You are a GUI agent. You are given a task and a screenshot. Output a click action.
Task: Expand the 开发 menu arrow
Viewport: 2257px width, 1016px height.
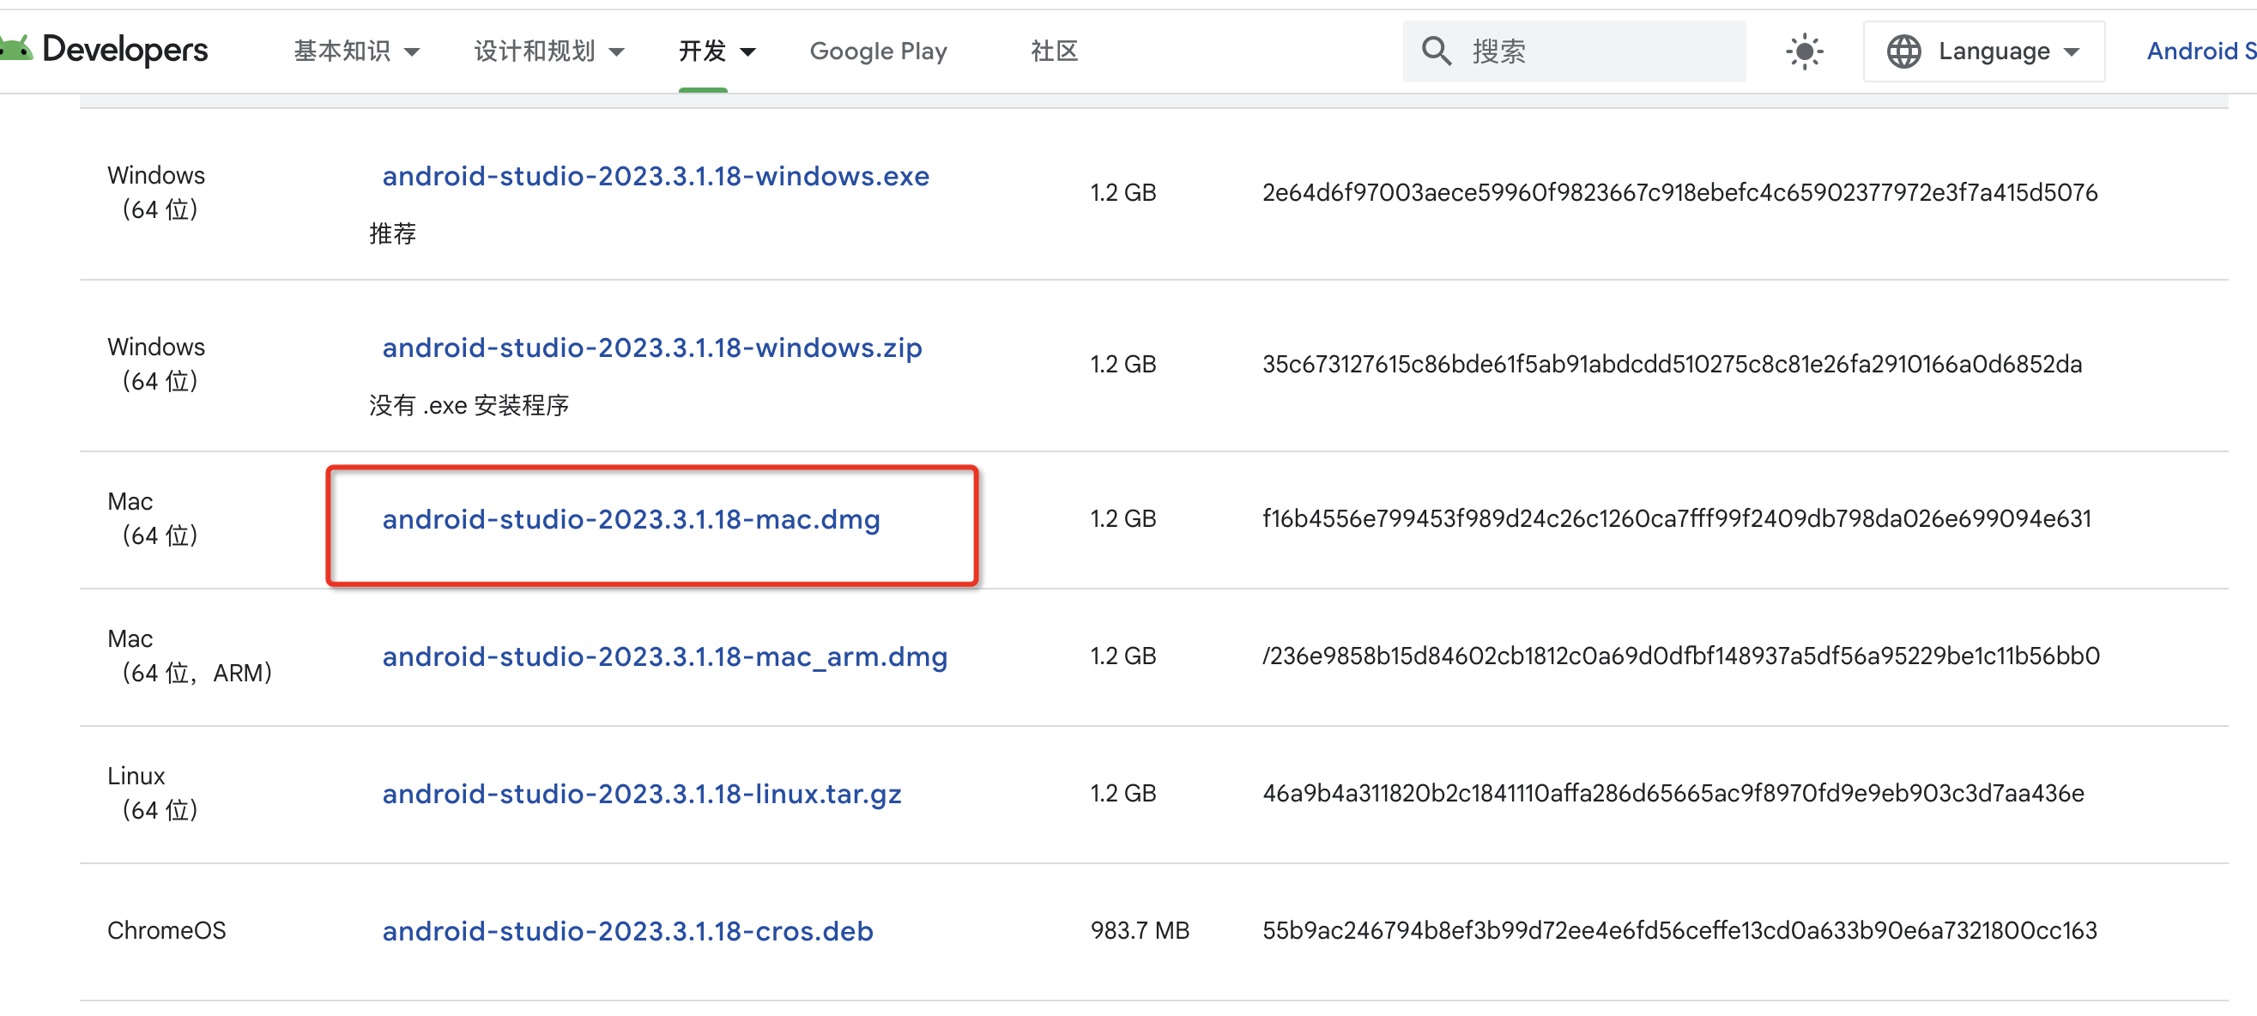(747, 51)
